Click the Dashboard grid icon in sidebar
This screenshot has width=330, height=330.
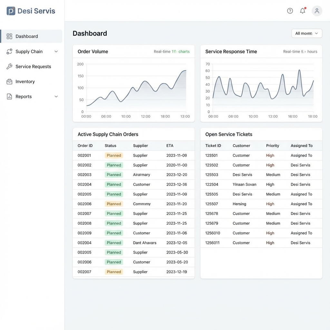pyautogui.click(x=9, y=36)
